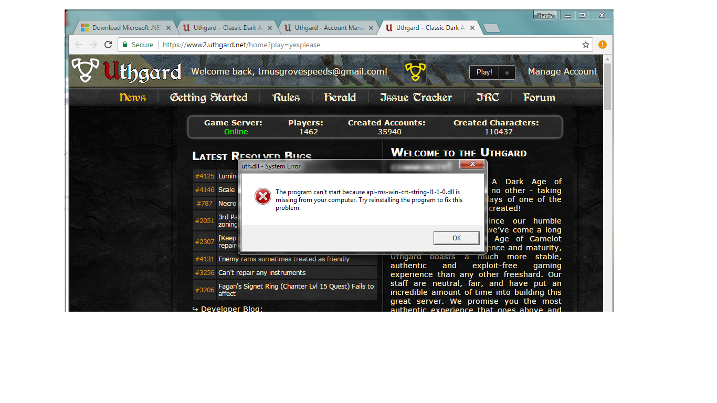Click 'Enemy rams sometimes treated as friendly' text

[x=284, y=259]
